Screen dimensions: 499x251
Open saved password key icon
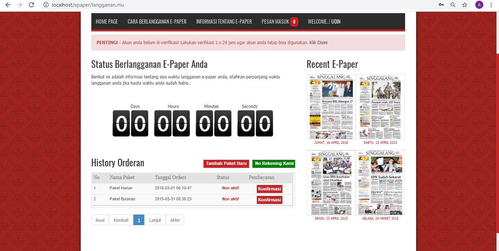click(441, 5)
